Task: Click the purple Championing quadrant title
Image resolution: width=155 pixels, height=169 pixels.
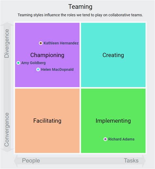Action: [x=47, y=55]
